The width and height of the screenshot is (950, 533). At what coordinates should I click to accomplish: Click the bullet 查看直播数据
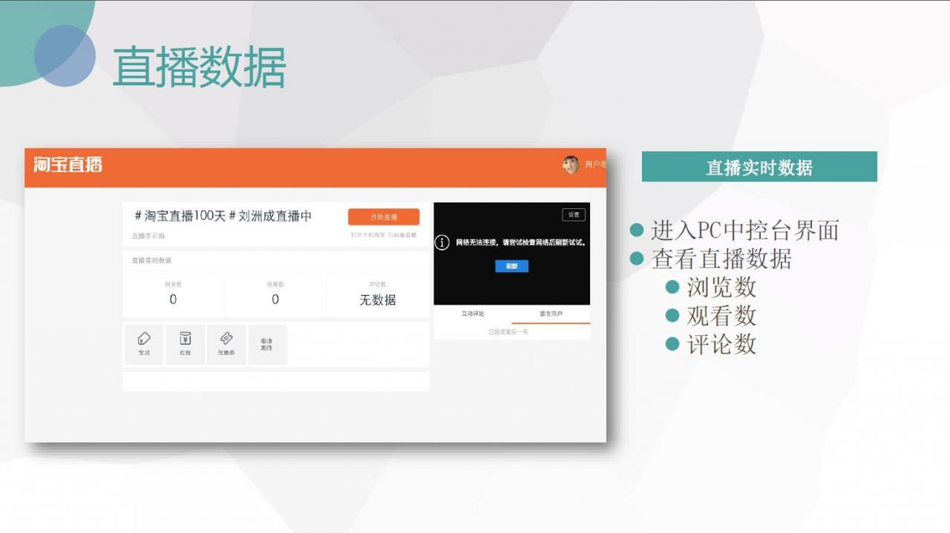(721, 259)
